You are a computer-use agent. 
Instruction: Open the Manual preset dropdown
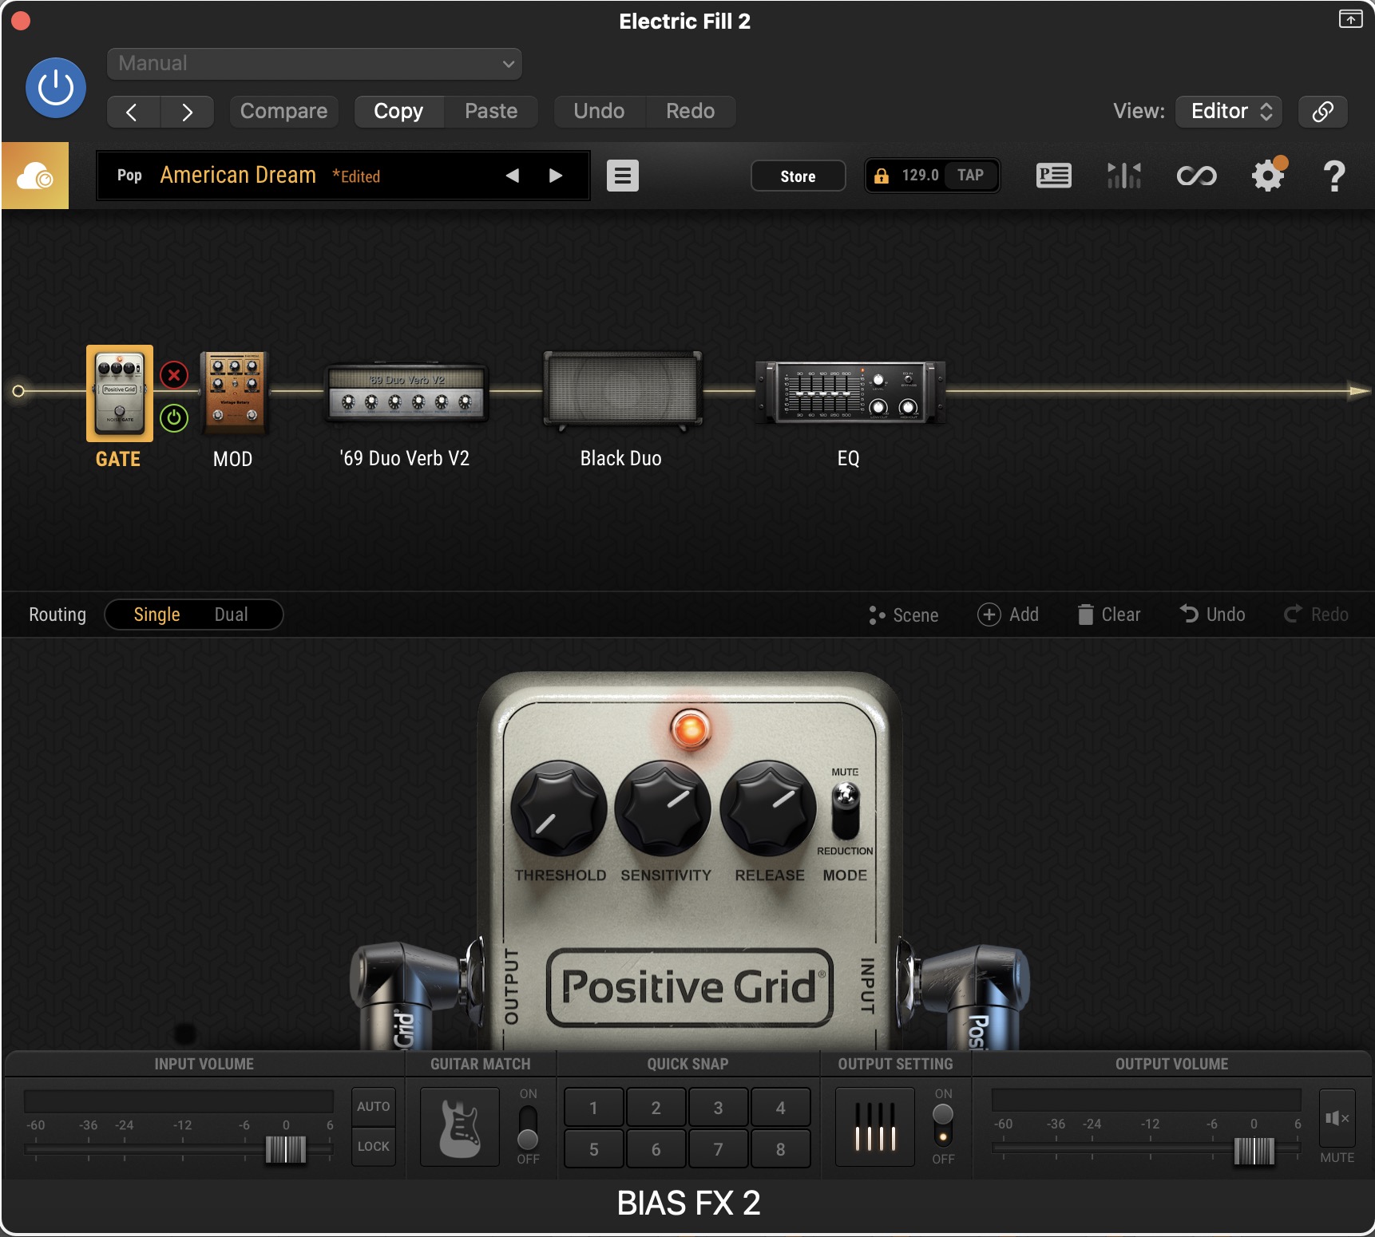pyautogui.click(x=315, y=64)
